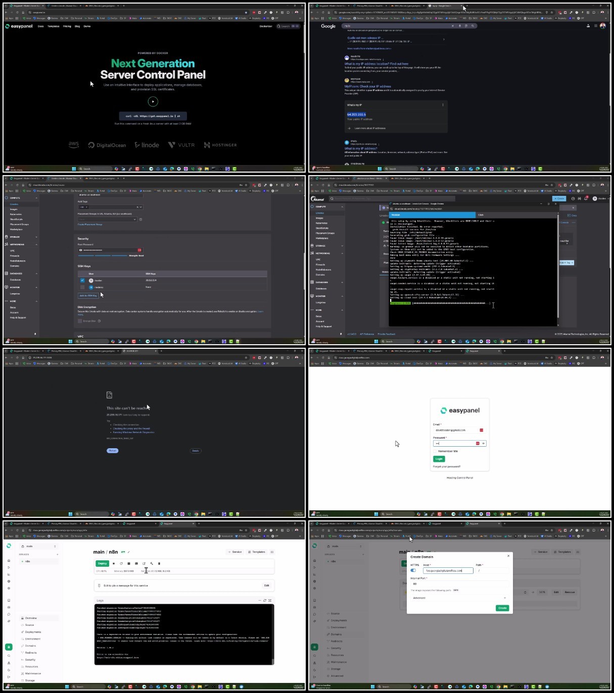Click the hammer icon in n8n service toolbar
Viewport: 614px width, 693px height.
click(152, 563)
